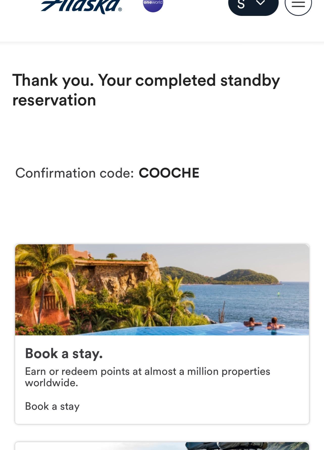This screenshot has height=450, width=324.
Task: Open the "Book a stay" link
Action: pyautogui.click(x=52, y=406)
